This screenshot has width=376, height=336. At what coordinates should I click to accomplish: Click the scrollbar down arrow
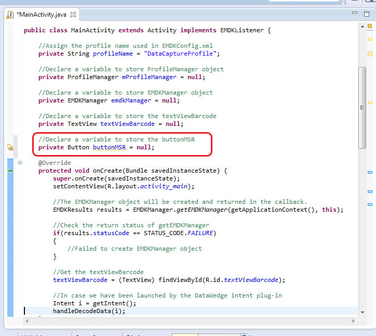point(362,311)
